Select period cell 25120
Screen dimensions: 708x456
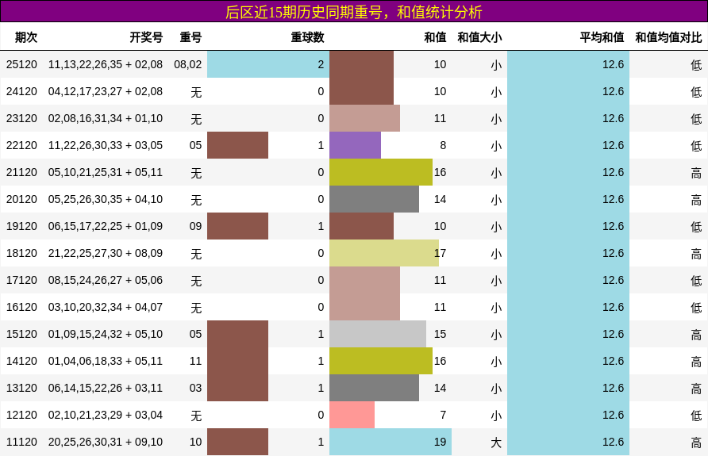(x=21, y=64)
